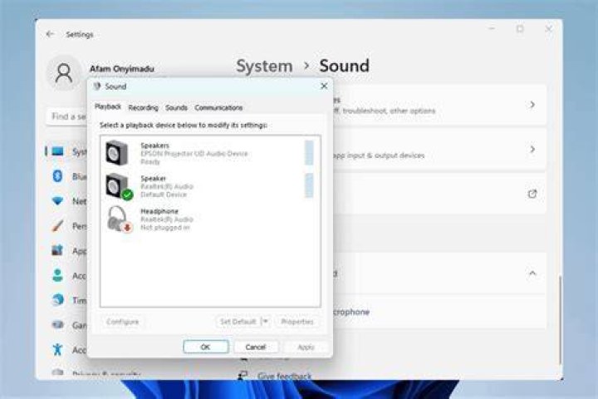This screenshot has width=598, height=399.
Task: Click the Give feedback link
Action: coord(285,377)
